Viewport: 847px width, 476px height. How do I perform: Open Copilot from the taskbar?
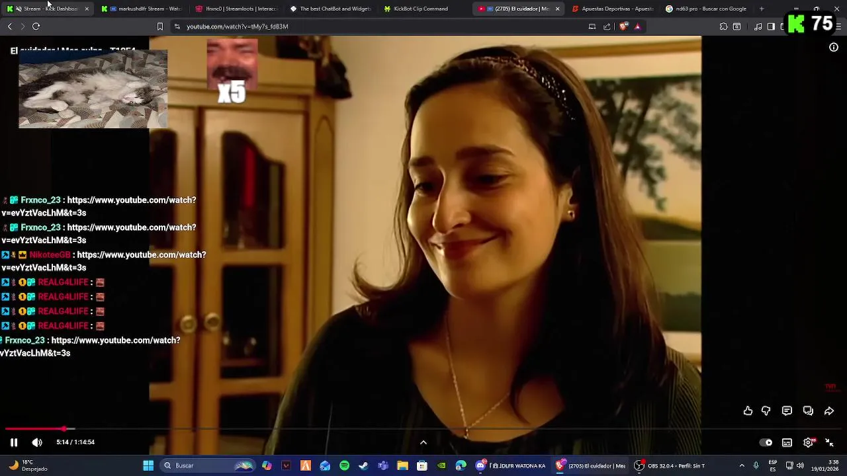pos(267,465)
